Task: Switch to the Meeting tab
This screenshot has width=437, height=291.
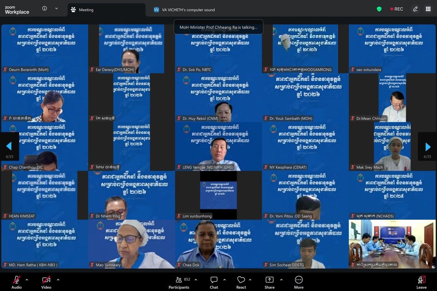Action: tap(107, 10)
